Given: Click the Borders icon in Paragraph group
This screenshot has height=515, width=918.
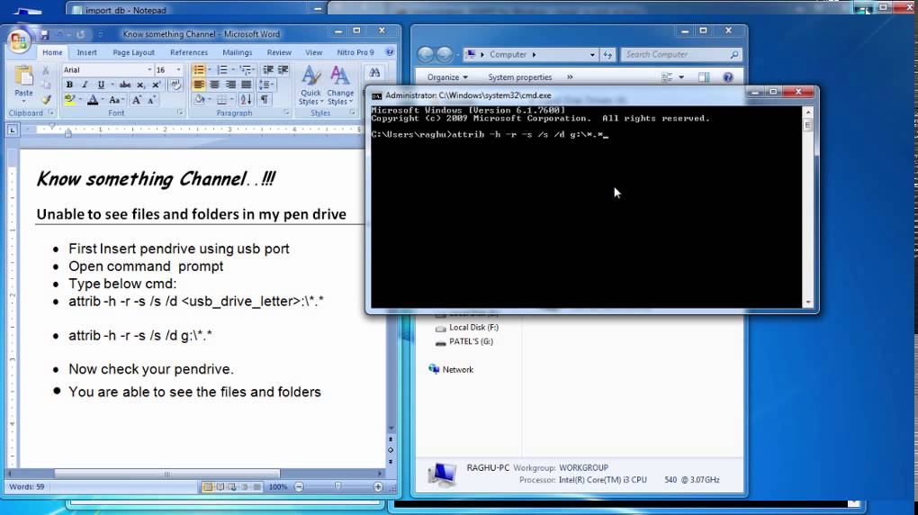Looking at the screenshot, I should tap(222, 100).
